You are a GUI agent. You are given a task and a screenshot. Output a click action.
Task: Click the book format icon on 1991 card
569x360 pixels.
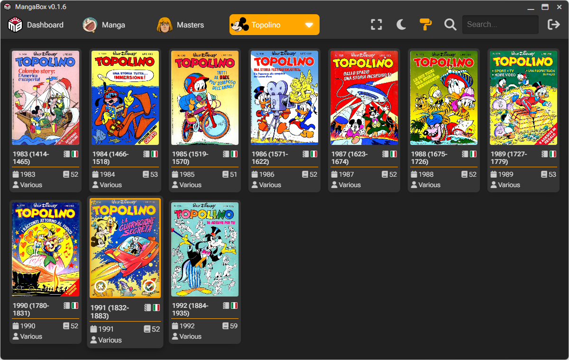pyautogui.click(x=147, y=307)
